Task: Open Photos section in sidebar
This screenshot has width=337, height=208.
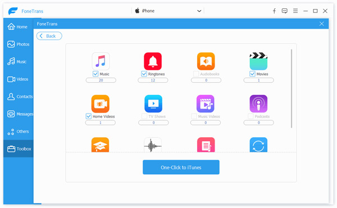Action: [x=19, y=44]
